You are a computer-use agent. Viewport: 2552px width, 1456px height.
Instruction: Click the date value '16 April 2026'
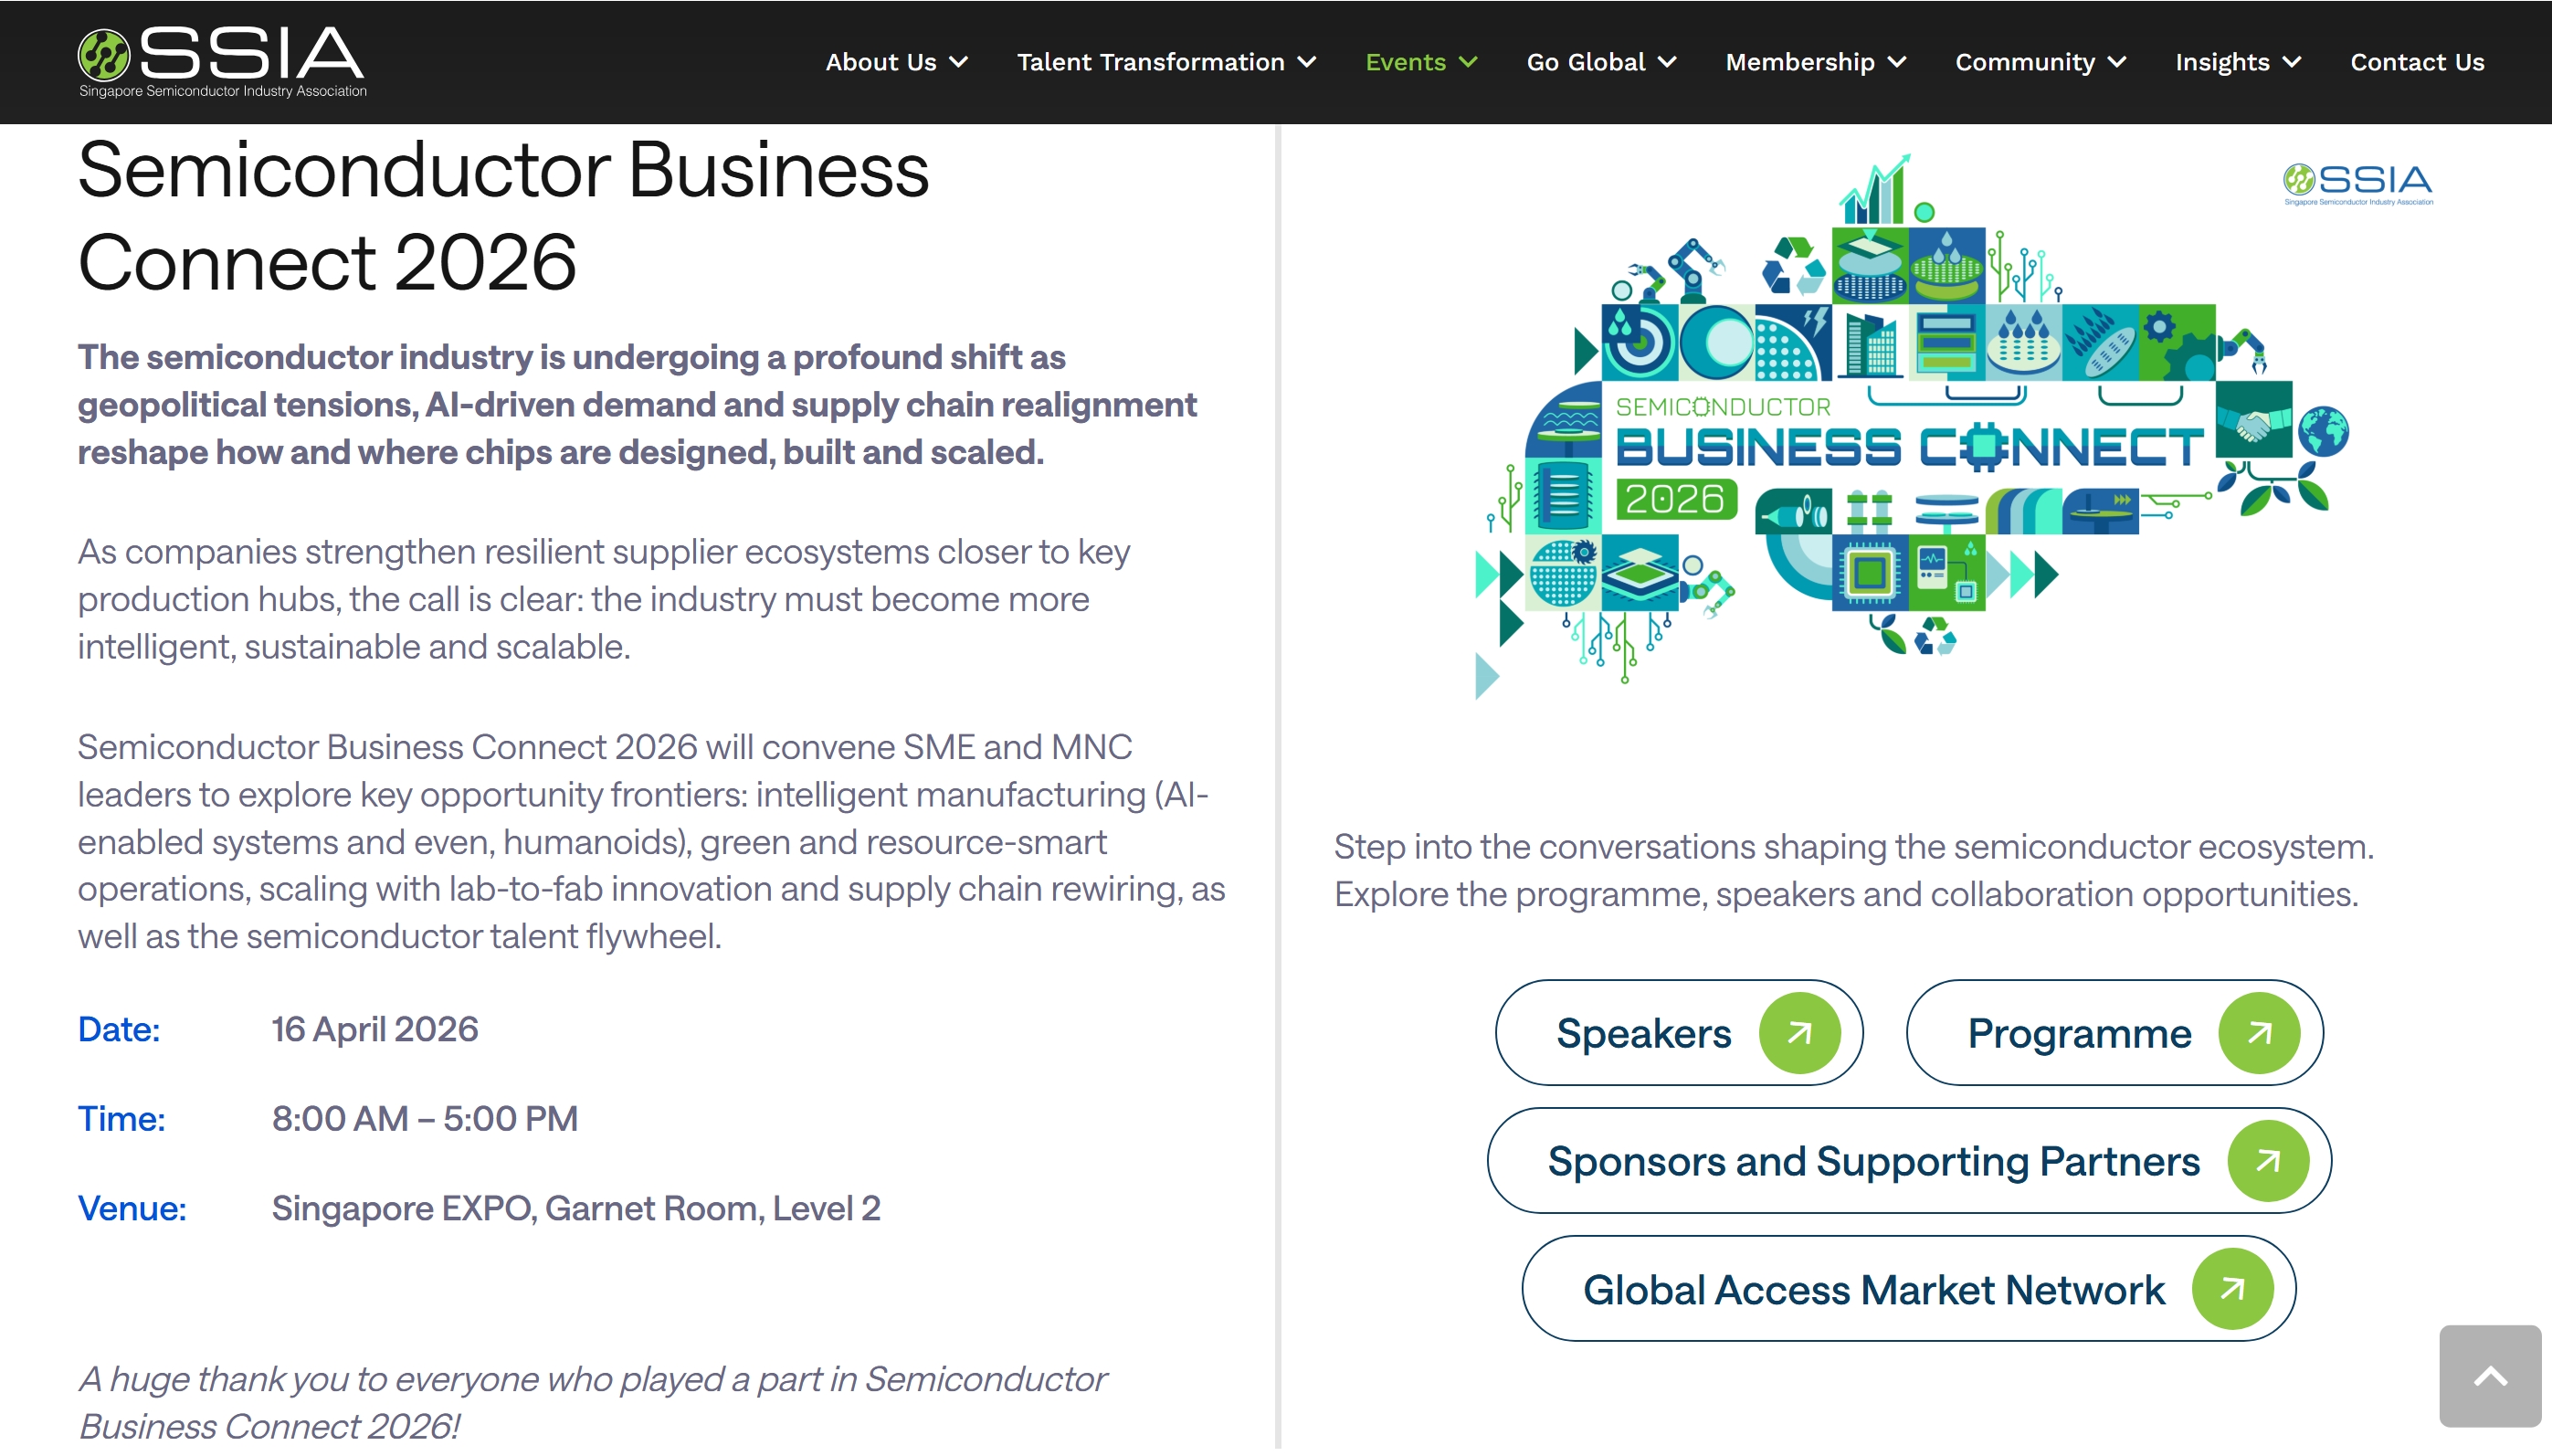tap(375, 1030)
